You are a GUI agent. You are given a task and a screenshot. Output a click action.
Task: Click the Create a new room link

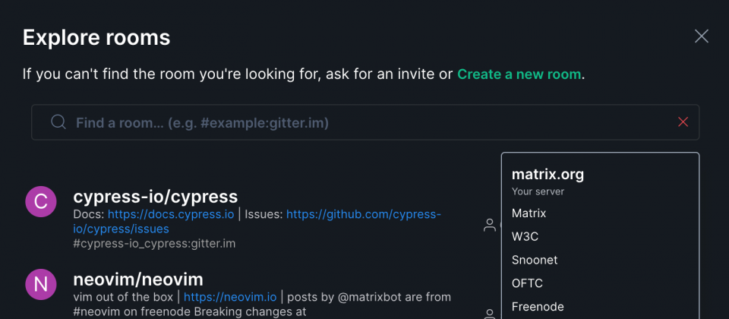click(519, 74)
